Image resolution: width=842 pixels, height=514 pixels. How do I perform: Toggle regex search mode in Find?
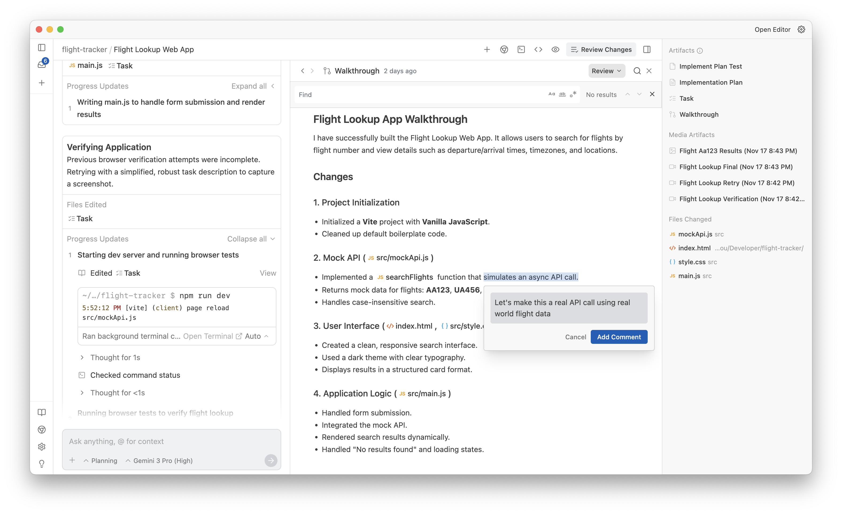click(x=573, y=94)
